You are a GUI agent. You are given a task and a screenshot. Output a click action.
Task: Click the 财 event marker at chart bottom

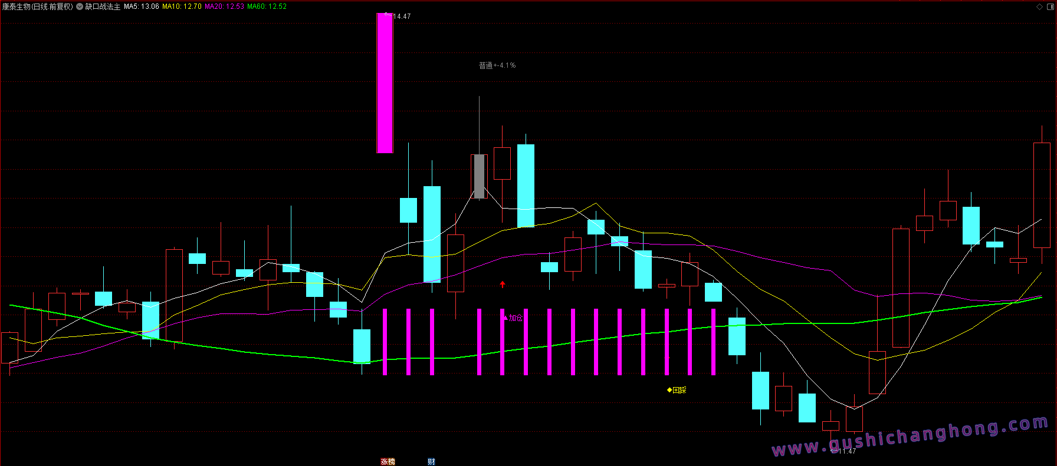(431, 462)
